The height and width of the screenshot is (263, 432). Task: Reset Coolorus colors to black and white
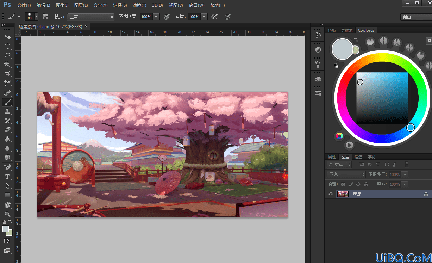tap(336, 65)
